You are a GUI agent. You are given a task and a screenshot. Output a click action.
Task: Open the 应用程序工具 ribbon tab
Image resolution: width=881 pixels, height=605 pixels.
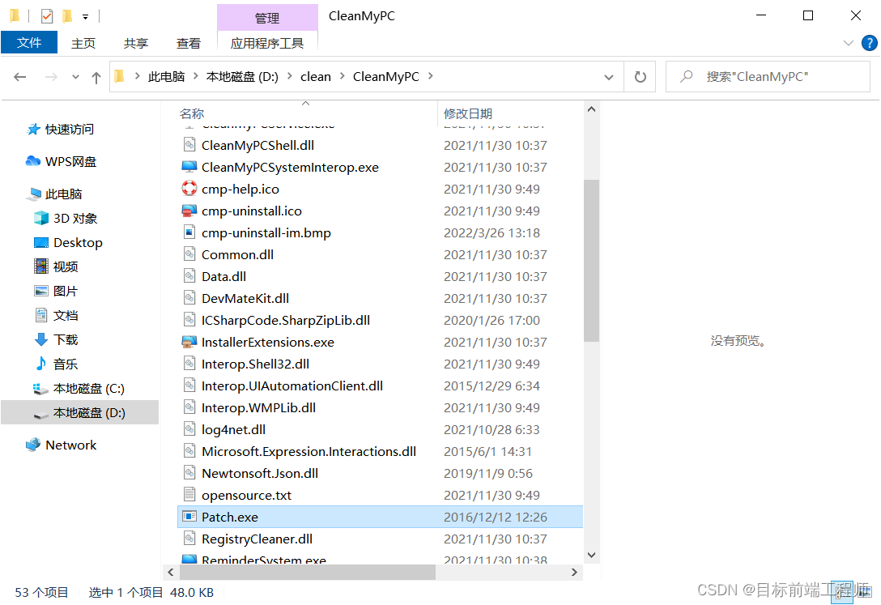pos(267,43)
